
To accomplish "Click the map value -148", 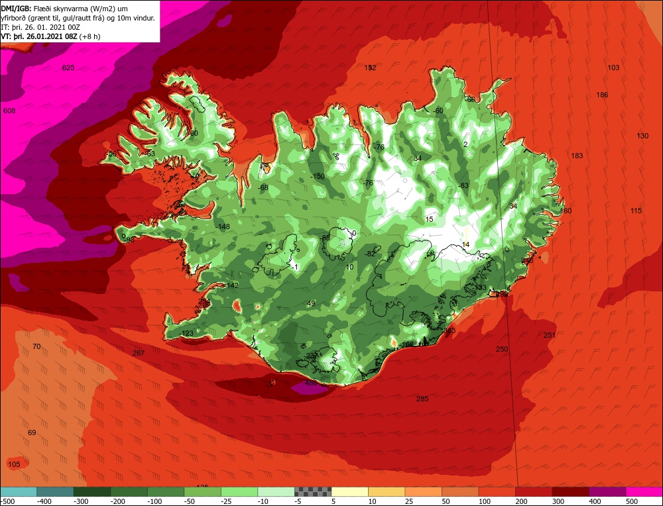I will coord(222,227).
